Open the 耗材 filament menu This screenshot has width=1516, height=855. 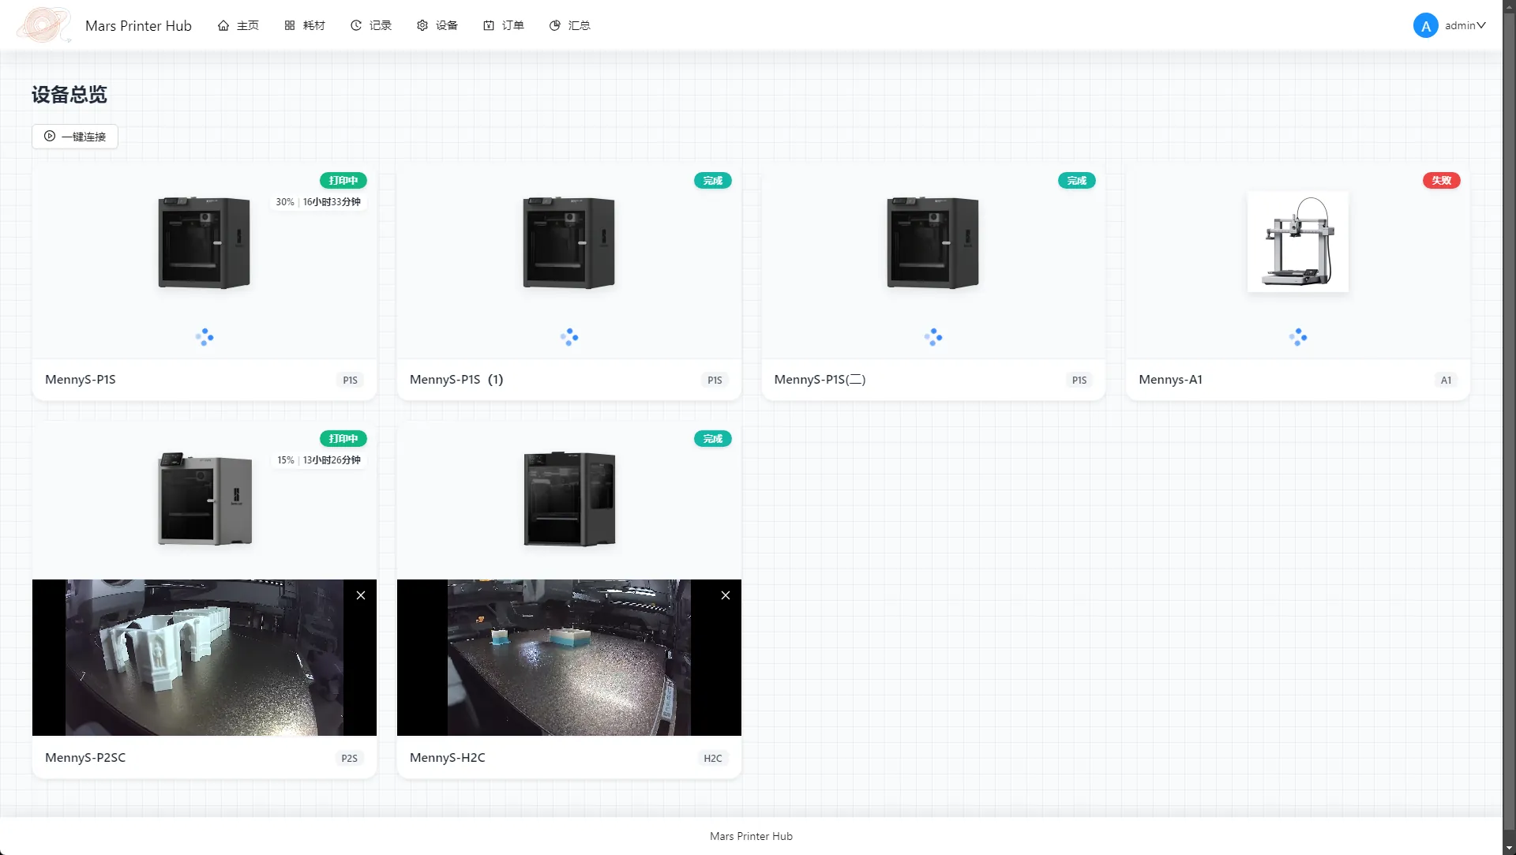tap(305, 25)
